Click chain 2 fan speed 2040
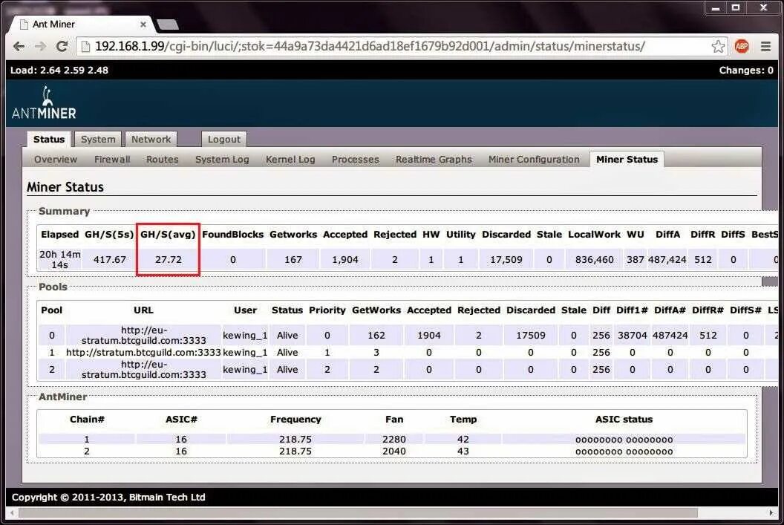The width and height of the screenshot is (784, 525). point(394,451)
